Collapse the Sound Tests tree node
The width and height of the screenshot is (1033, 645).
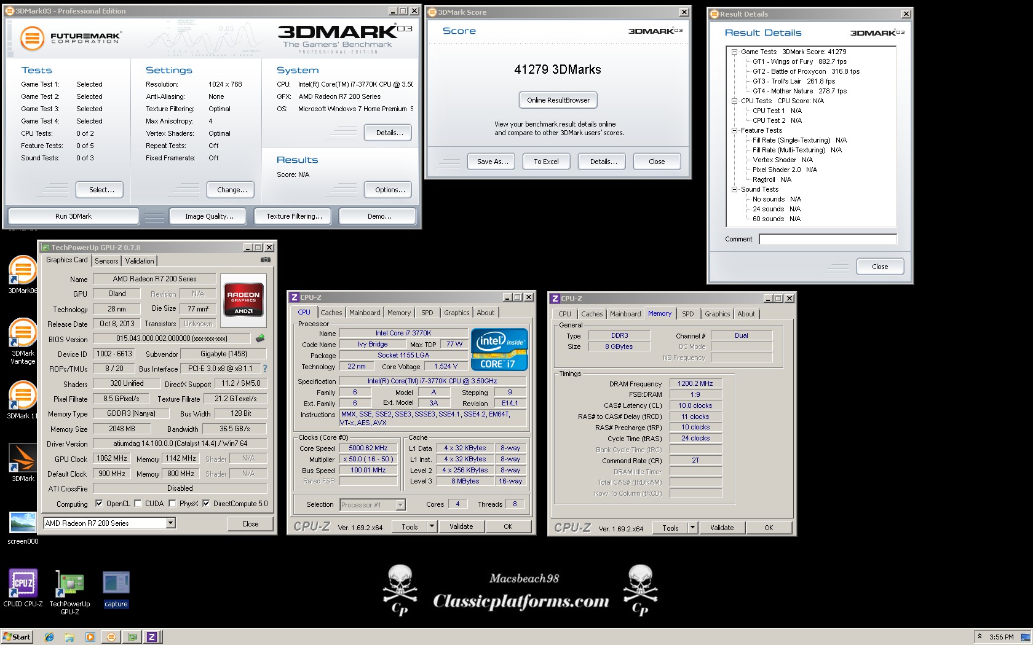734,189
